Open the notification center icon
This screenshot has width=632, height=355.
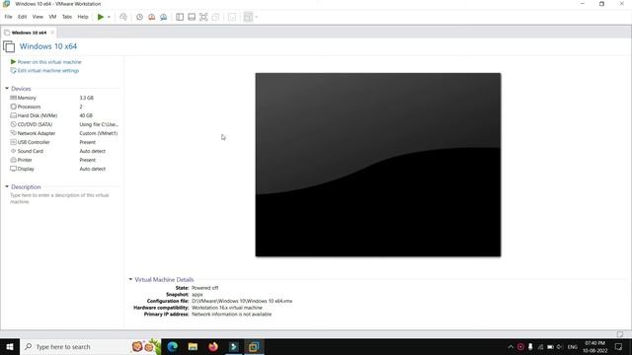click(619, 347)
